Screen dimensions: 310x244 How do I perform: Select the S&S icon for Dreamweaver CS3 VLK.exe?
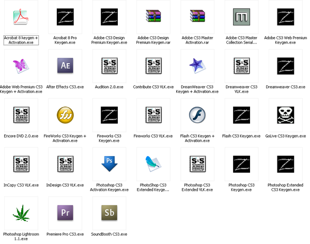point(242,66)
